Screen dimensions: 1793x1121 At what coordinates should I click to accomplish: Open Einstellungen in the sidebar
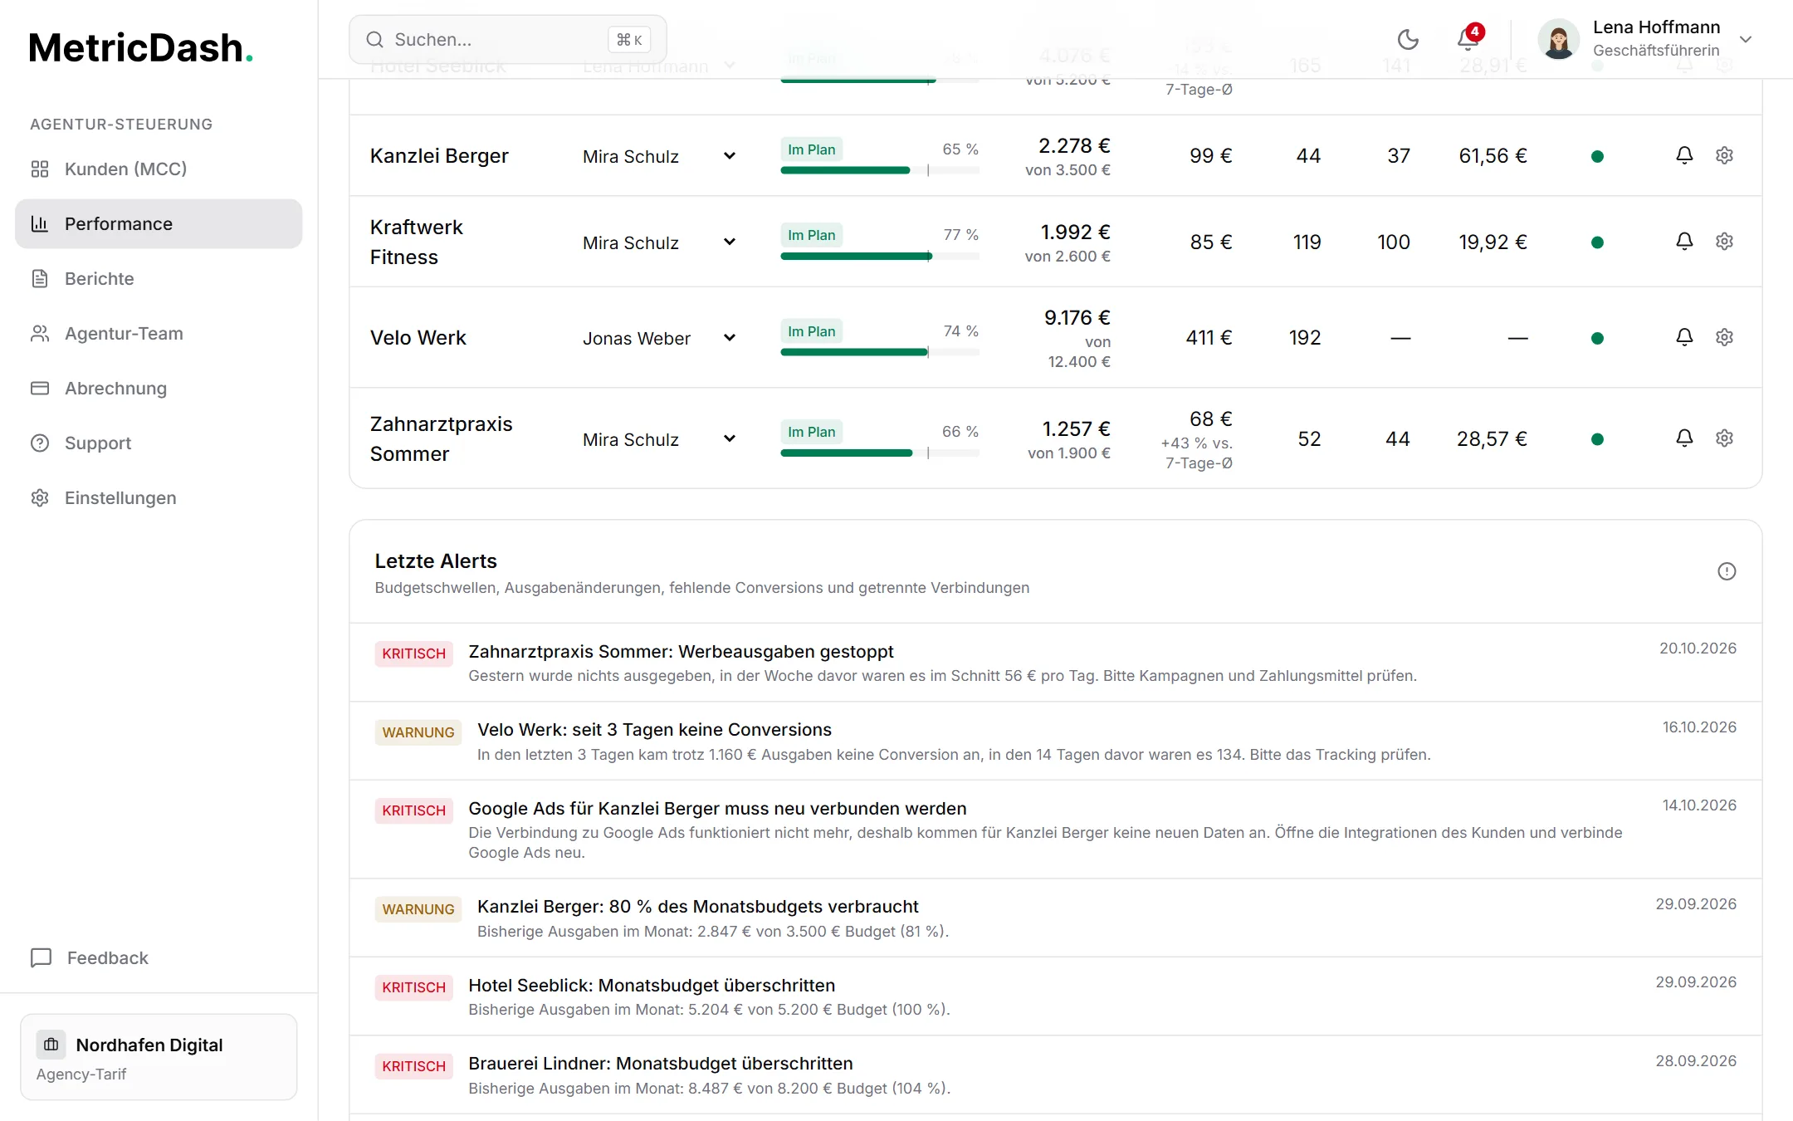(x=159, y=497)
